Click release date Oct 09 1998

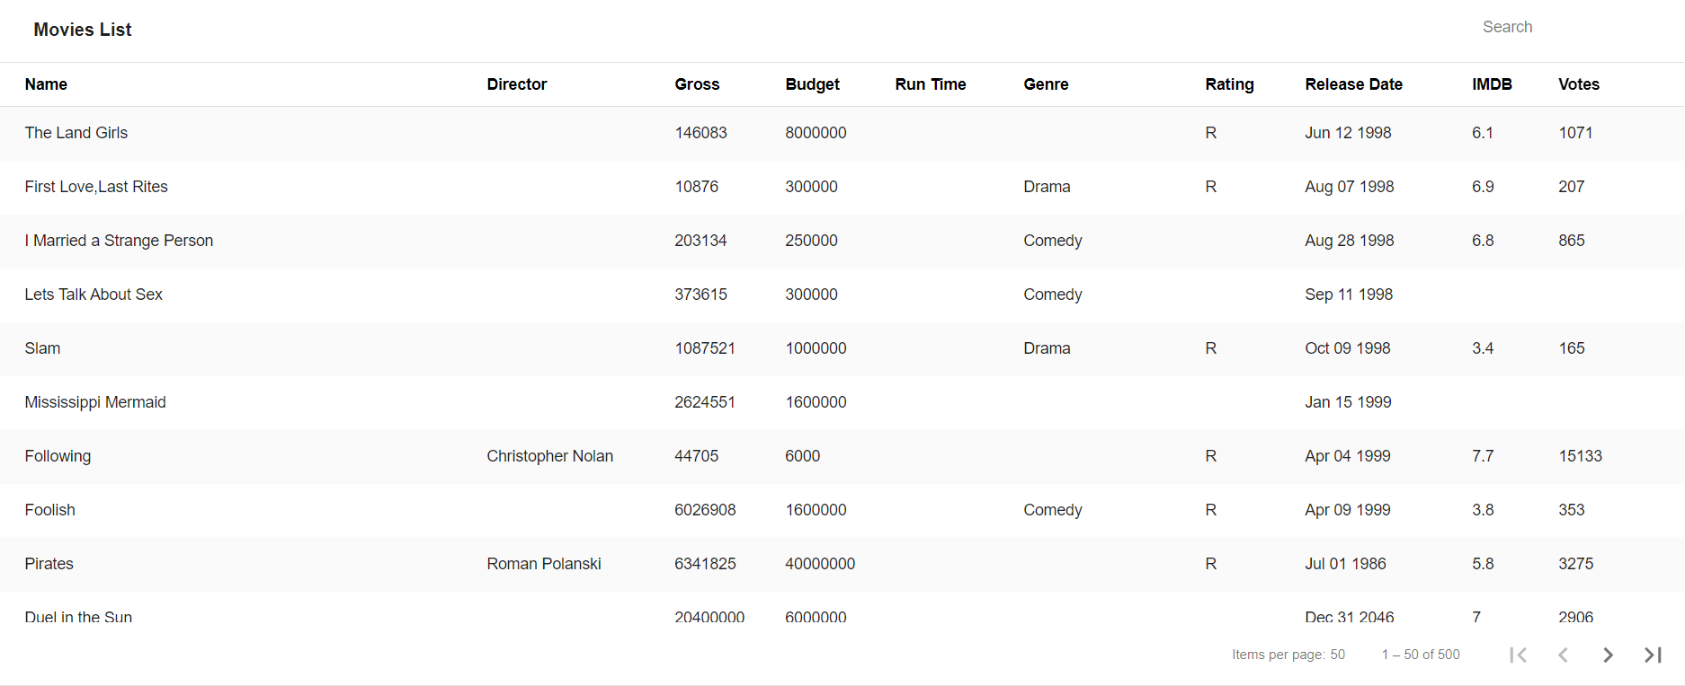pyautogui.click(x=1348, y=348)
